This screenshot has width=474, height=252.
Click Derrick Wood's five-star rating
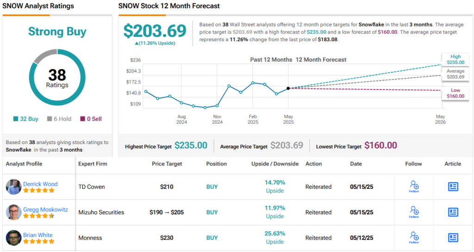coord(39,190)
